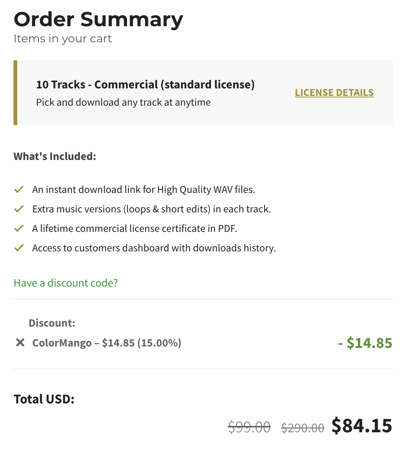Click the strikethrough $290.00 price

click(302, 427)
